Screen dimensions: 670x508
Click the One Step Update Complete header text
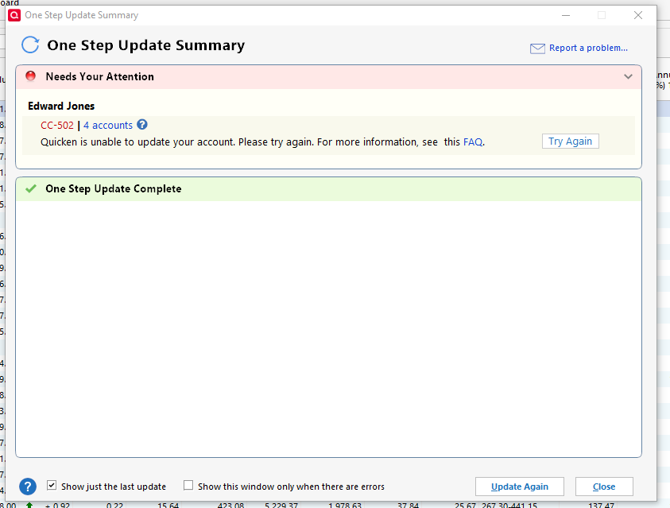pos(113,189)
